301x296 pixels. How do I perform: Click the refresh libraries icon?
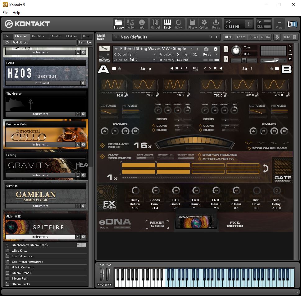(7, 43)
